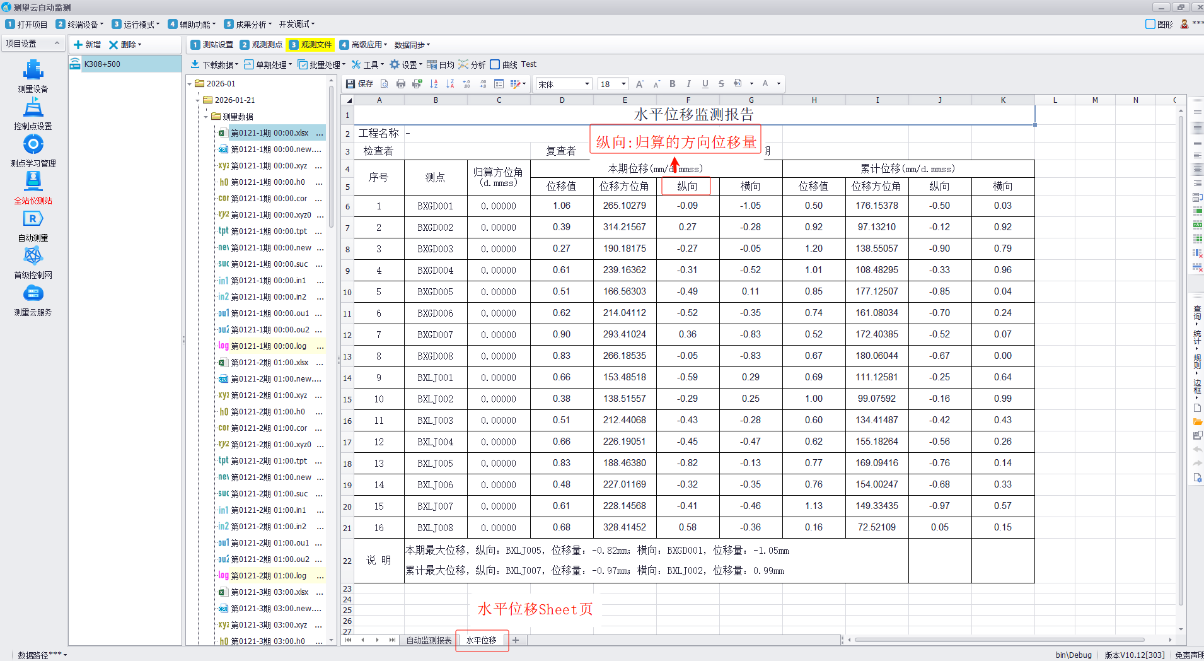Click the strikethrough S icon
The image size is (1204, 661).
[721, 84]
